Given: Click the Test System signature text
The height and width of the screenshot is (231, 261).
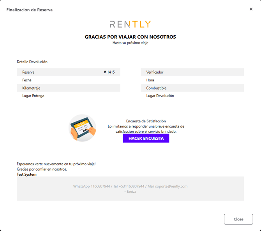Looking at the screenshot, I should [26, 174].
